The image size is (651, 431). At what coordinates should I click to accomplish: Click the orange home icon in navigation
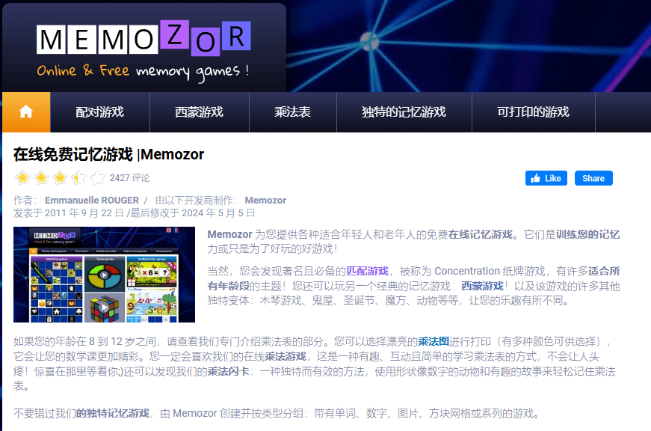coord(26,112)
